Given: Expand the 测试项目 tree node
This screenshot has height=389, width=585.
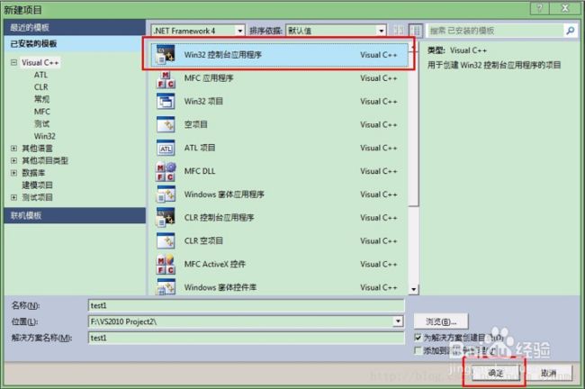Looking at the screenshot, I should click(x=13, y=197).
